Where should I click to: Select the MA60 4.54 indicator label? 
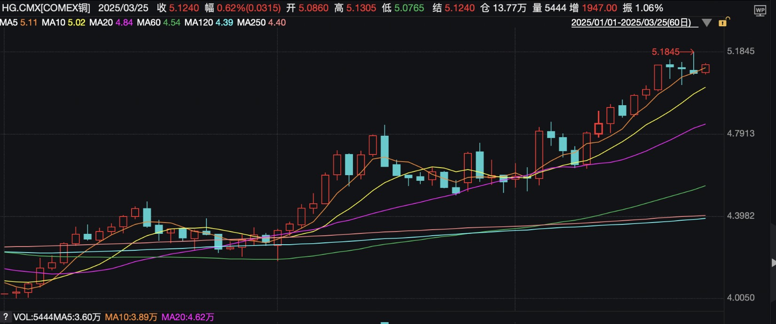pyautogui.click(x=158, y=23)
